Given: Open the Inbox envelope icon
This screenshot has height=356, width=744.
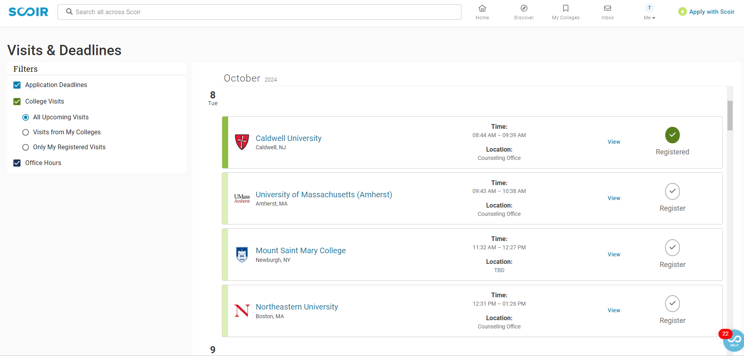Looking at the screenshot, I should tap(607, 8).
